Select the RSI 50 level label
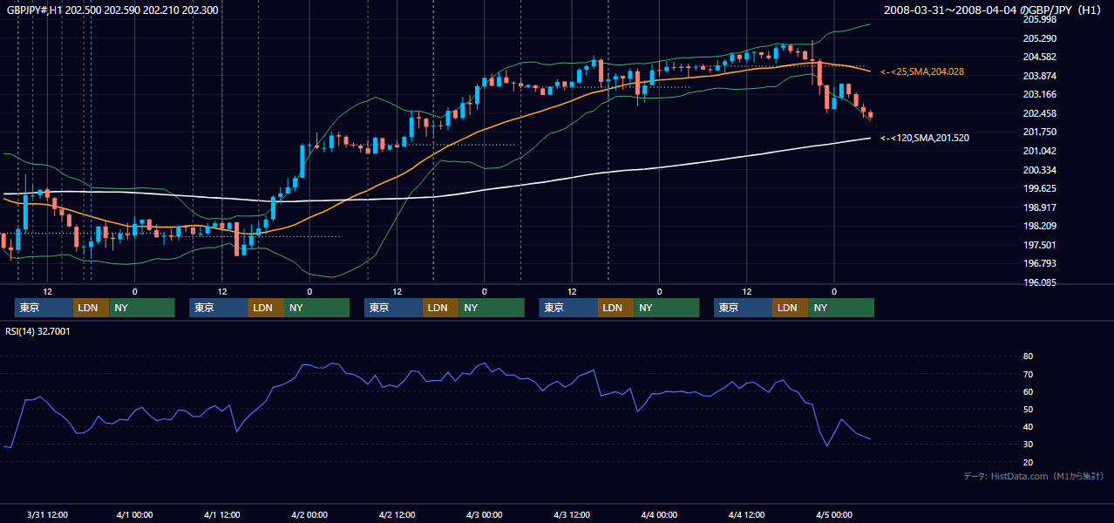 click(1028, 409)
